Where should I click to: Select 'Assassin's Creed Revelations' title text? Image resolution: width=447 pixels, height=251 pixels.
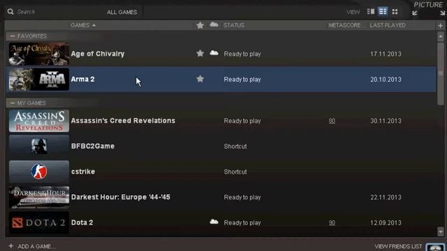click(x=123, y=121)
